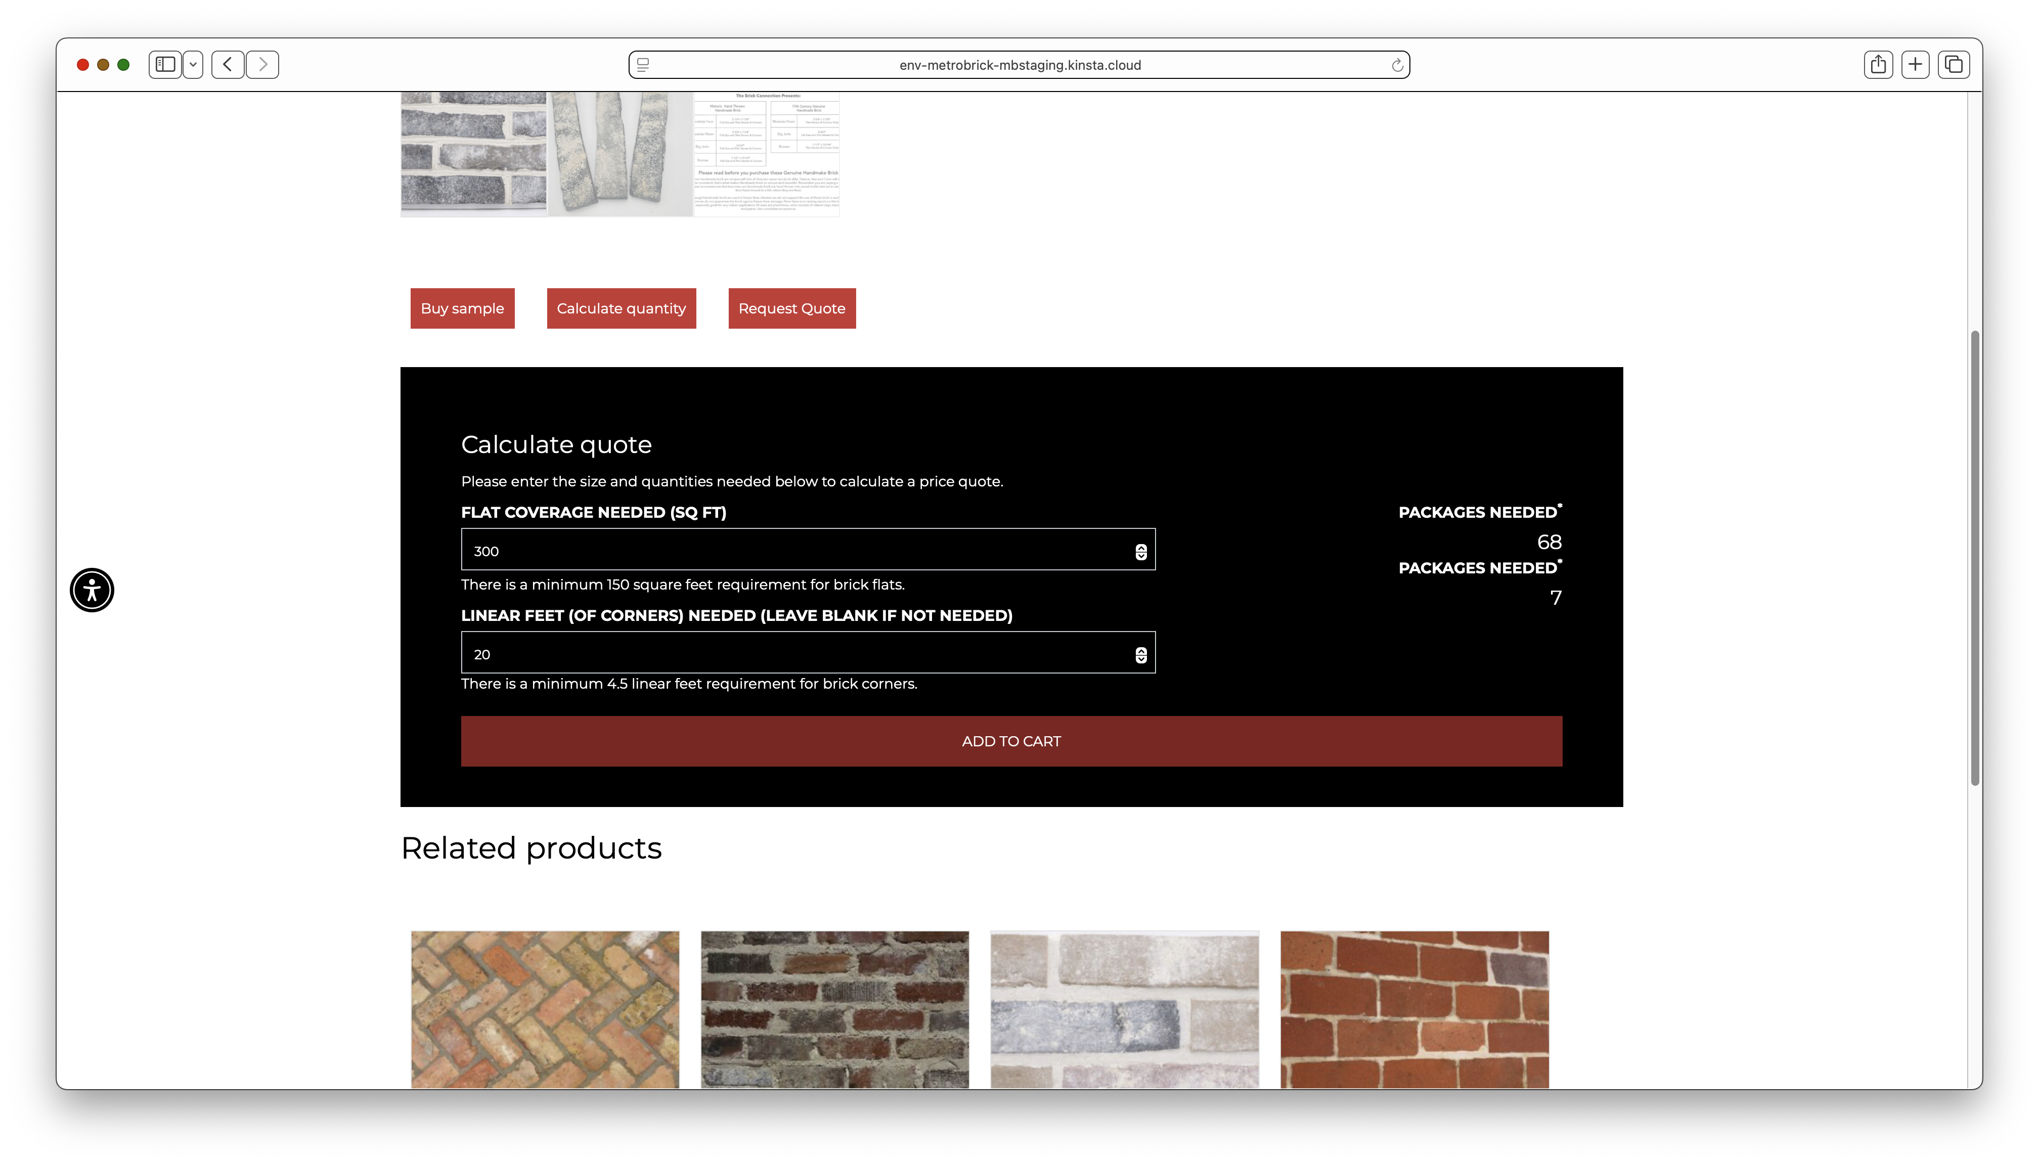The width and height of the screenshot is (2039, 1164).
Task: Navigate back to the previous page
Action: point(228,65)
